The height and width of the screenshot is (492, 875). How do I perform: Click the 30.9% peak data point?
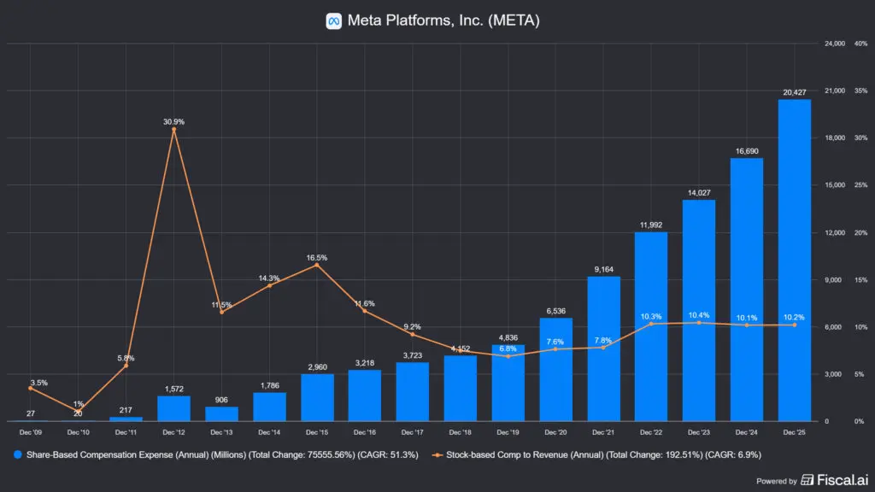pyautogui.click(x=173, y=129)
